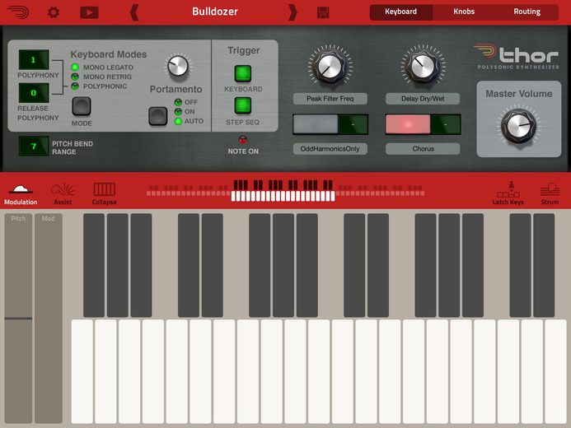Select the Pitch Bend Range value display
This screenshot has height=428, width=571.
coord(34,147)
